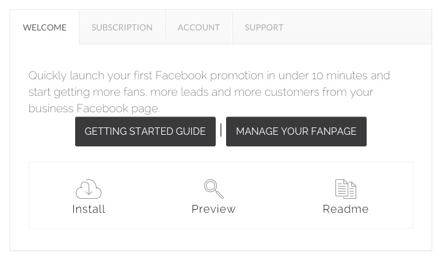Click the Install cloud download icon
This screenshot has width=443, height=261.
[89, 189]
